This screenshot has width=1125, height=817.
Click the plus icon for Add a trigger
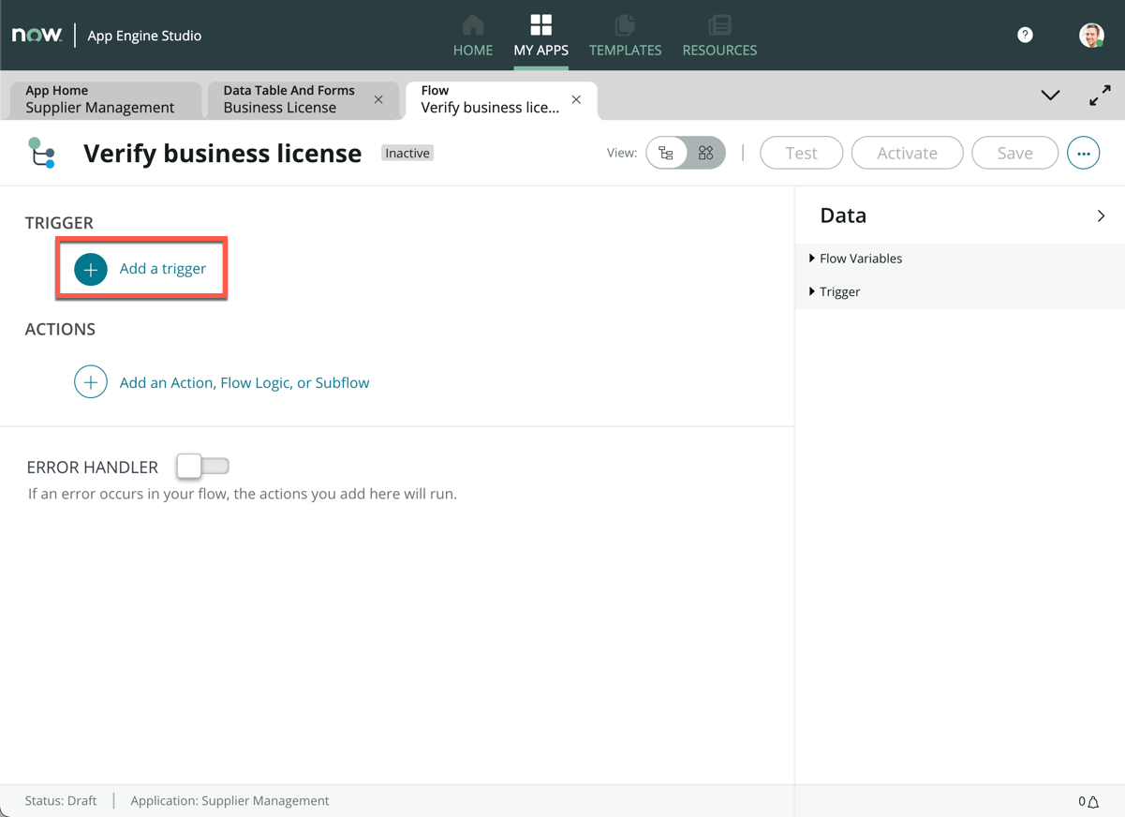(x=91, y=270)
